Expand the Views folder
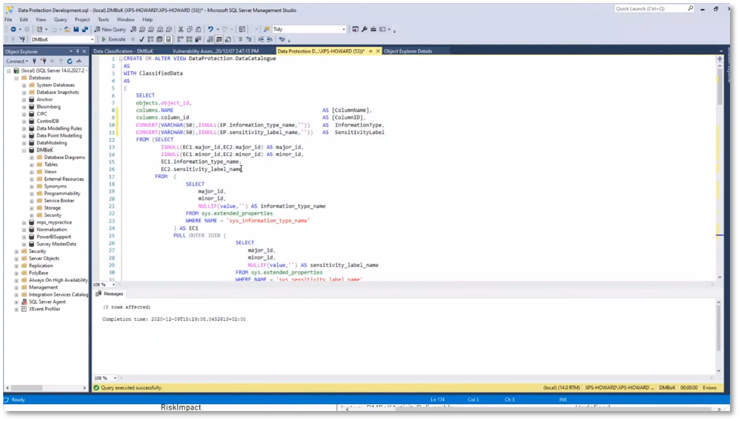 [32, 172]
